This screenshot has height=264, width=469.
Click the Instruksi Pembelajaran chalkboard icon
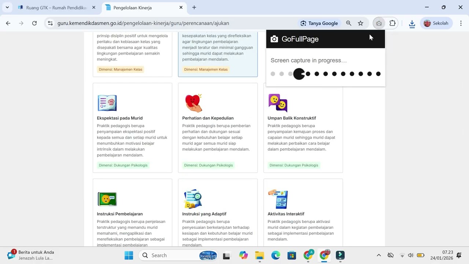pos(107,199)
